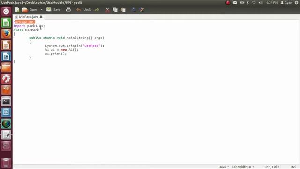Open the Workspace switcher in dock
The width and height of the screenshot is (300, 169).
(x=6, y=146)
